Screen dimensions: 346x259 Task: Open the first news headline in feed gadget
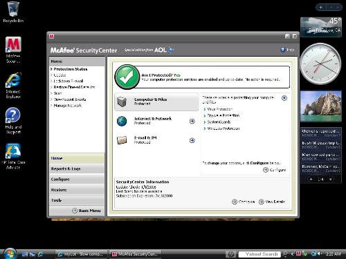coord(321,133)
